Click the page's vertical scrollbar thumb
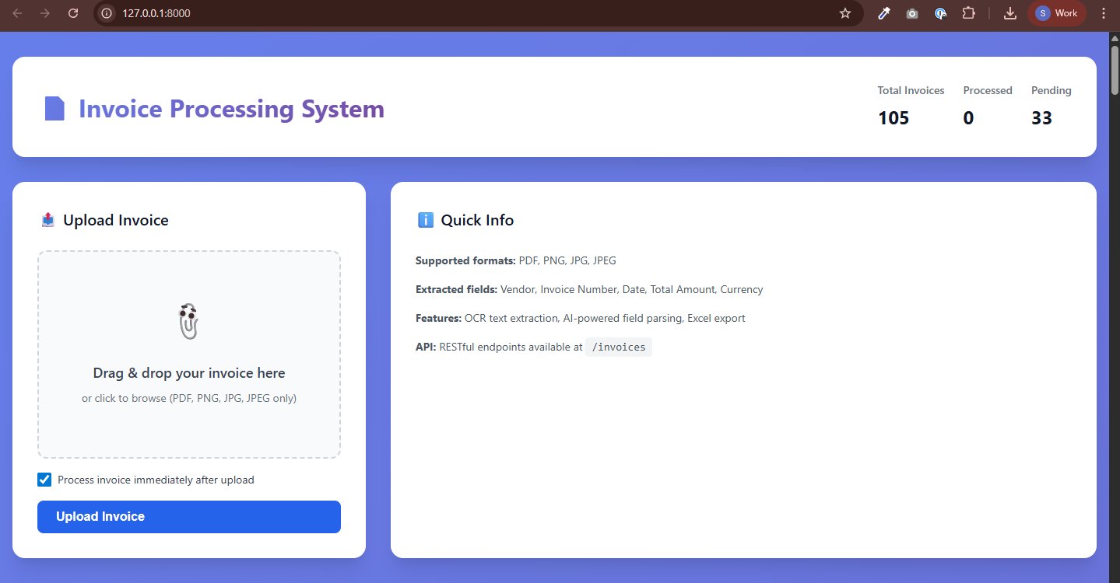The width and height of the screenshot is (1120, 583). [1114, 70]
